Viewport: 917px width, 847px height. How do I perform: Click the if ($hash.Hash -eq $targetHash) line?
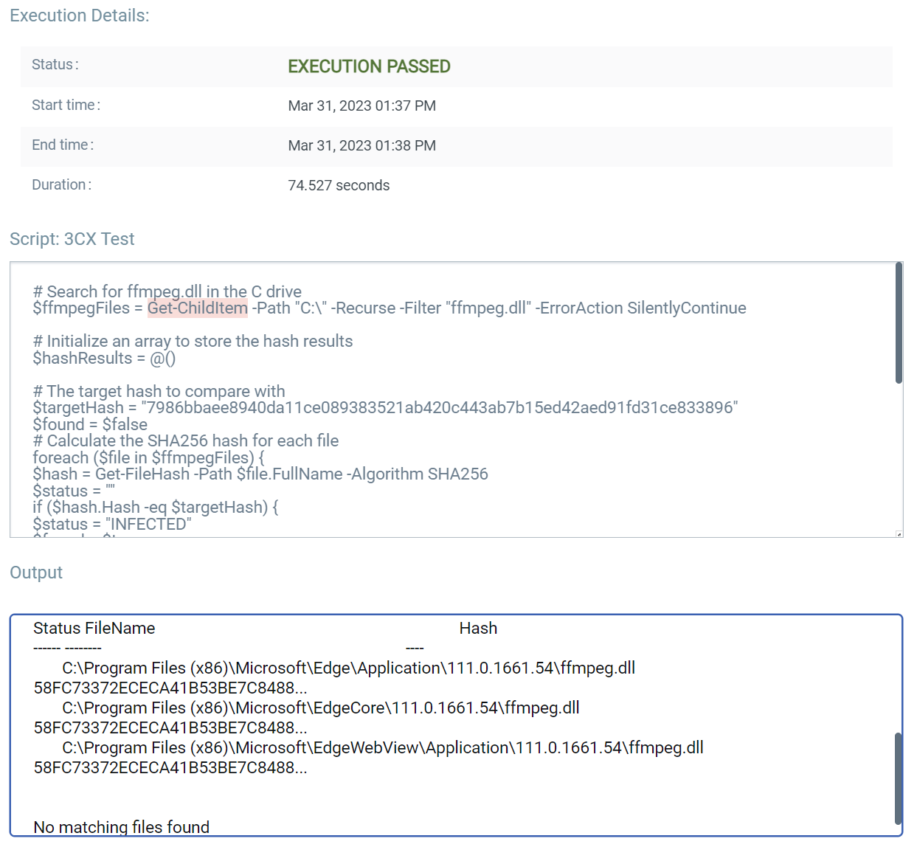156,507
